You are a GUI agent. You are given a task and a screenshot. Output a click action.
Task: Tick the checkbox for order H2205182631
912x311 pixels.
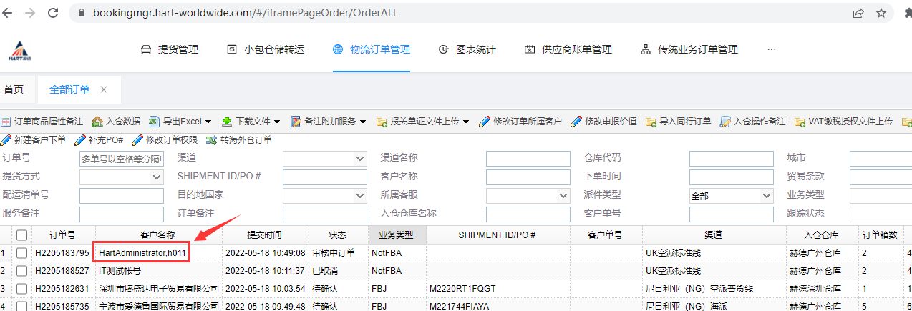(22, 289)
